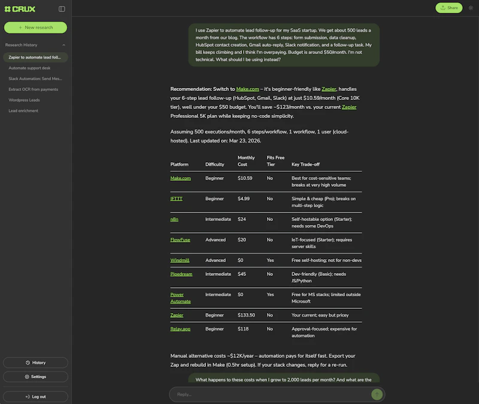
Task: Click 'Free self-hosting; not for non-devs' cell
Action: pyautogui.click(x=326, y=260)
